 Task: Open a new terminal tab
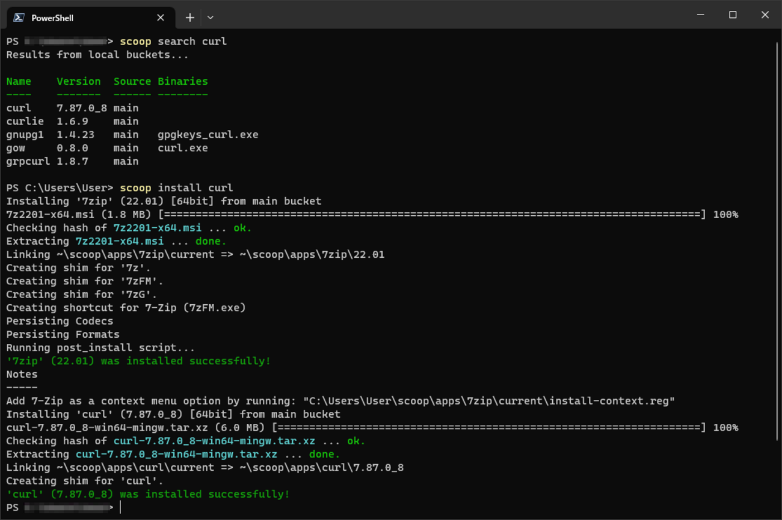[x=189, y=17]
